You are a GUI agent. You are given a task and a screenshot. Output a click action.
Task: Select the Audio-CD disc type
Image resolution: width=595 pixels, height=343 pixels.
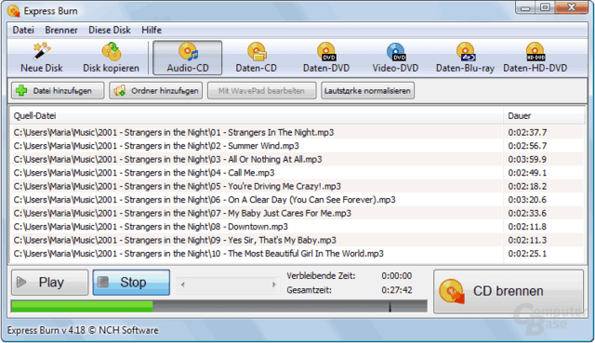(188, 58)
